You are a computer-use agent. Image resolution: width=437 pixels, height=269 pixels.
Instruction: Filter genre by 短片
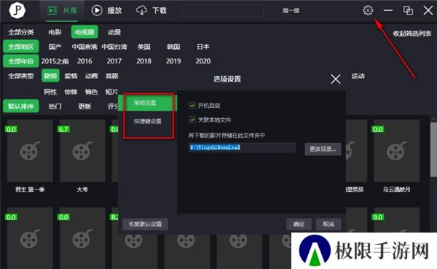click(x=111, y=92)
